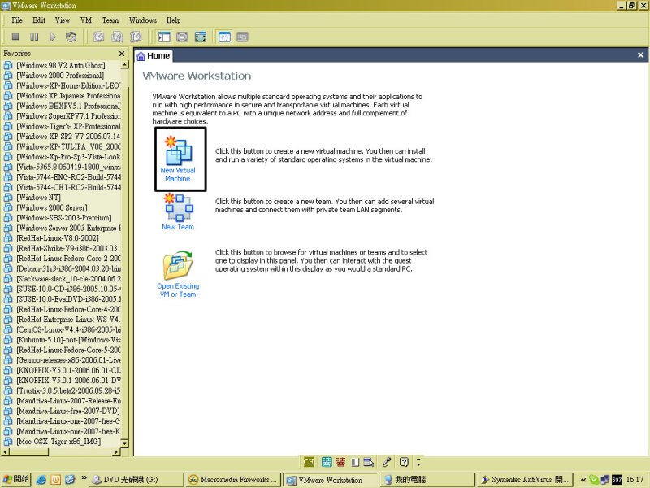Open the Team menu
This screenshot has width=650, height=488.
click(110, 20)
